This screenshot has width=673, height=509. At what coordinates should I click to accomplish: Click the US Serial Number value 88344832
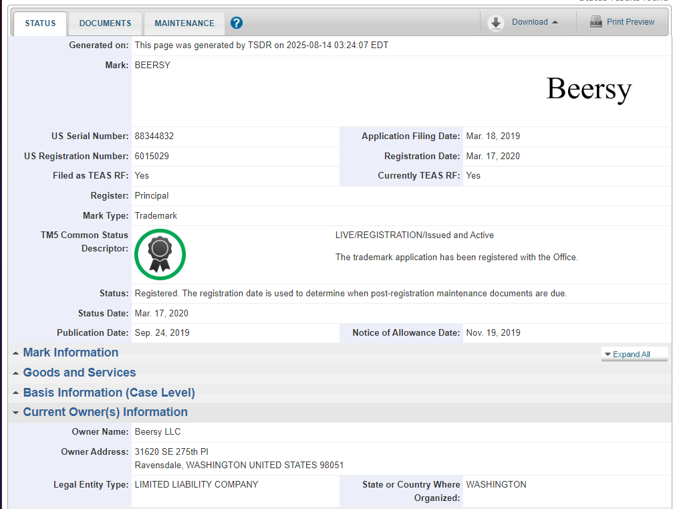(x=154, y=136)
